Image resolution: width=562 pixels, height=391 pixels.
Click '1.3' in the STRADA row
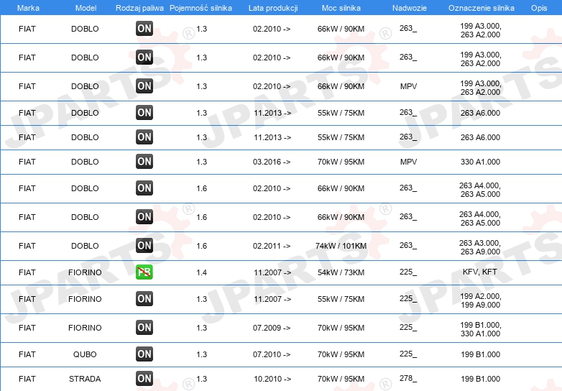[x=202, y=379]
